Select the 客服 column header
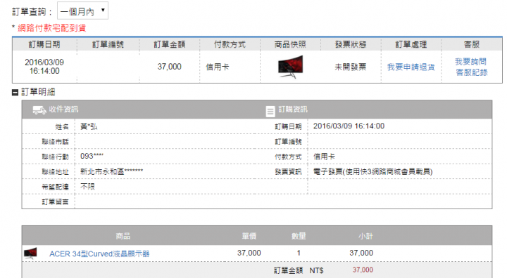The image size is (507, 278). point(472,44)
